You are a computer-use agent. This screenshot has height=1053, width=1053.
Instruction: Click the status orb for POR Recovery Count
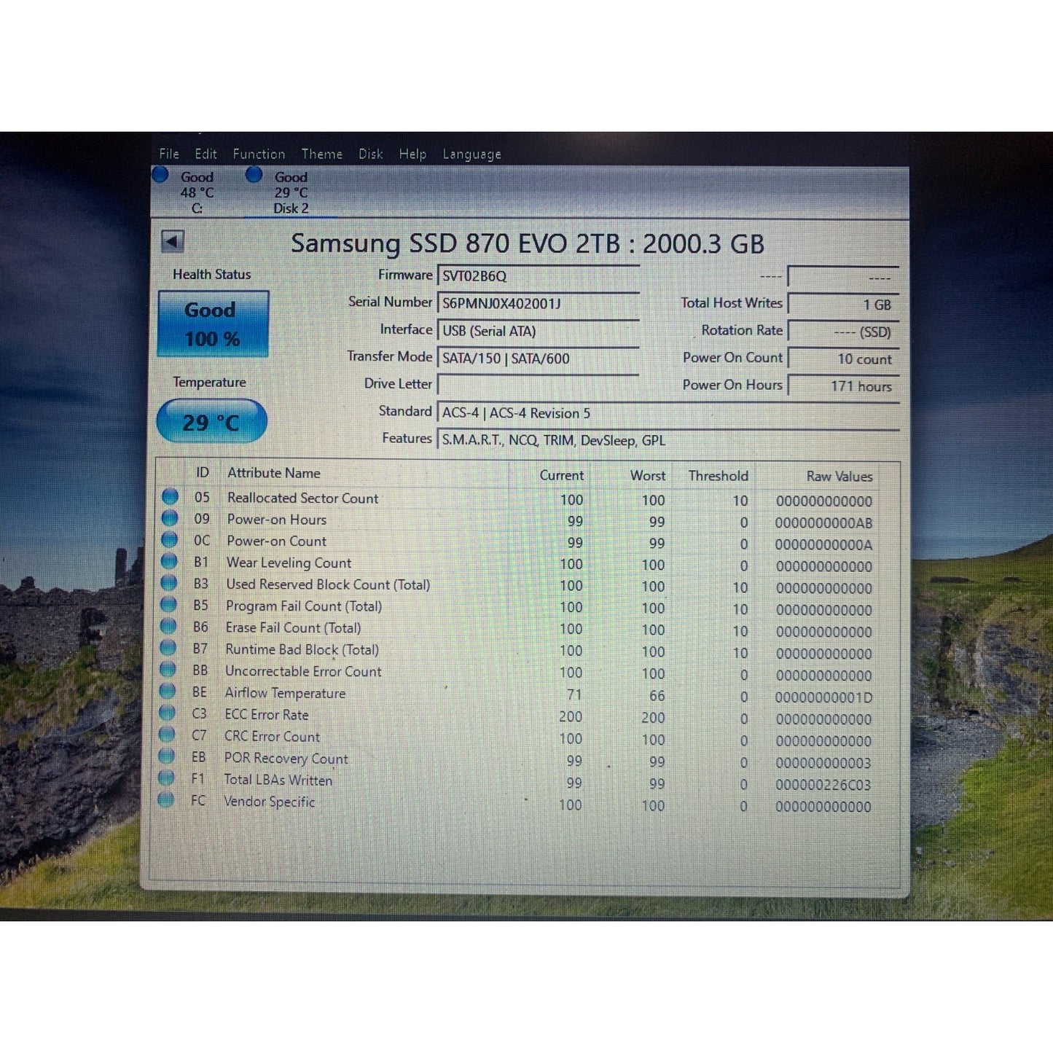166,756
